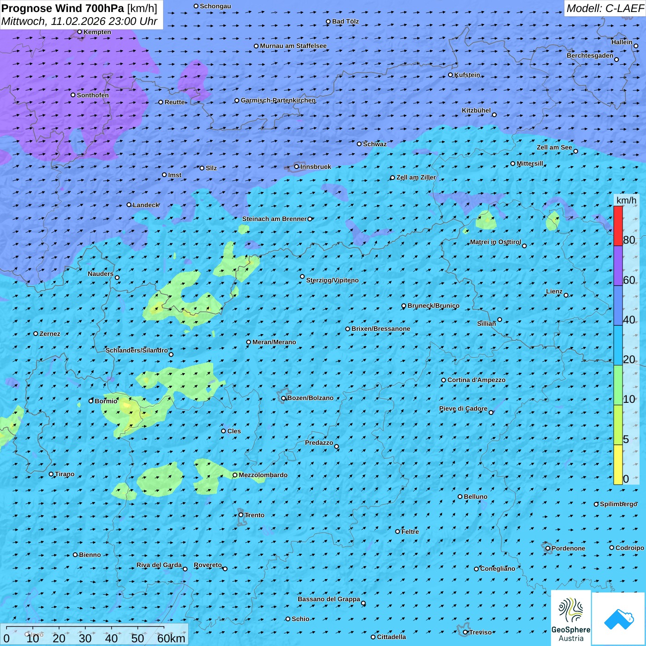Click the Lienz city marker
Screen dimensions: 646x646
point(566,295)
